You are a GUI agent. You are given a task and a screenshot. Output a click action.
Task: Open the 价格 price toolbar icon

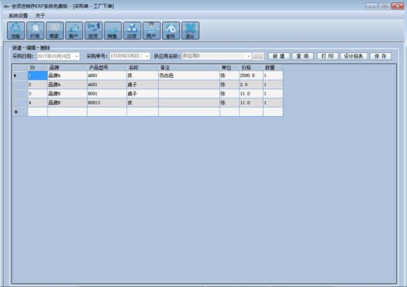[x=35, y=31]
